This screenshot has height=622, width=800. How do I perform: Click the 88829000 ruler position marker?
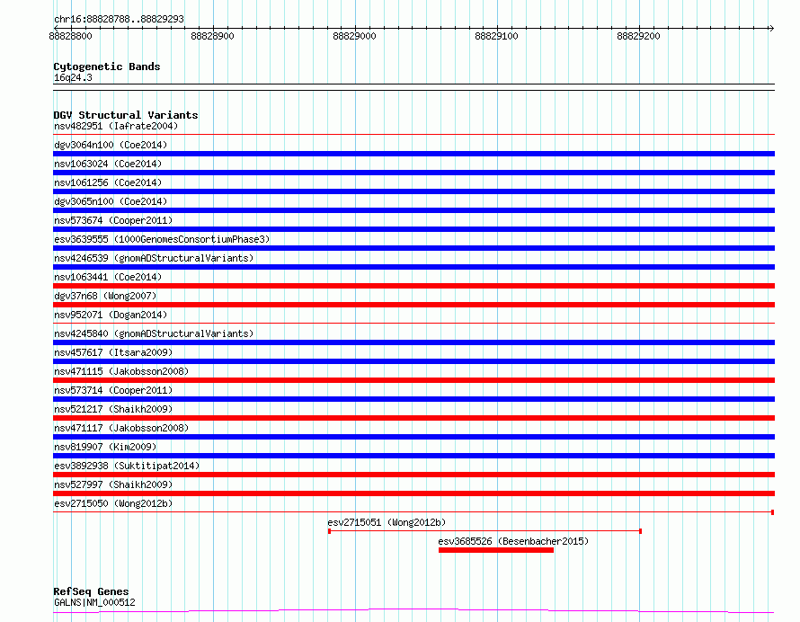pos(354,36)
